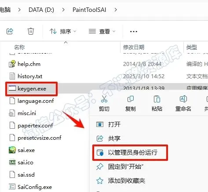Click the Rename icon
Viewport: 208px width, 192px height.
pyautogui.click(x=183, y=99)
